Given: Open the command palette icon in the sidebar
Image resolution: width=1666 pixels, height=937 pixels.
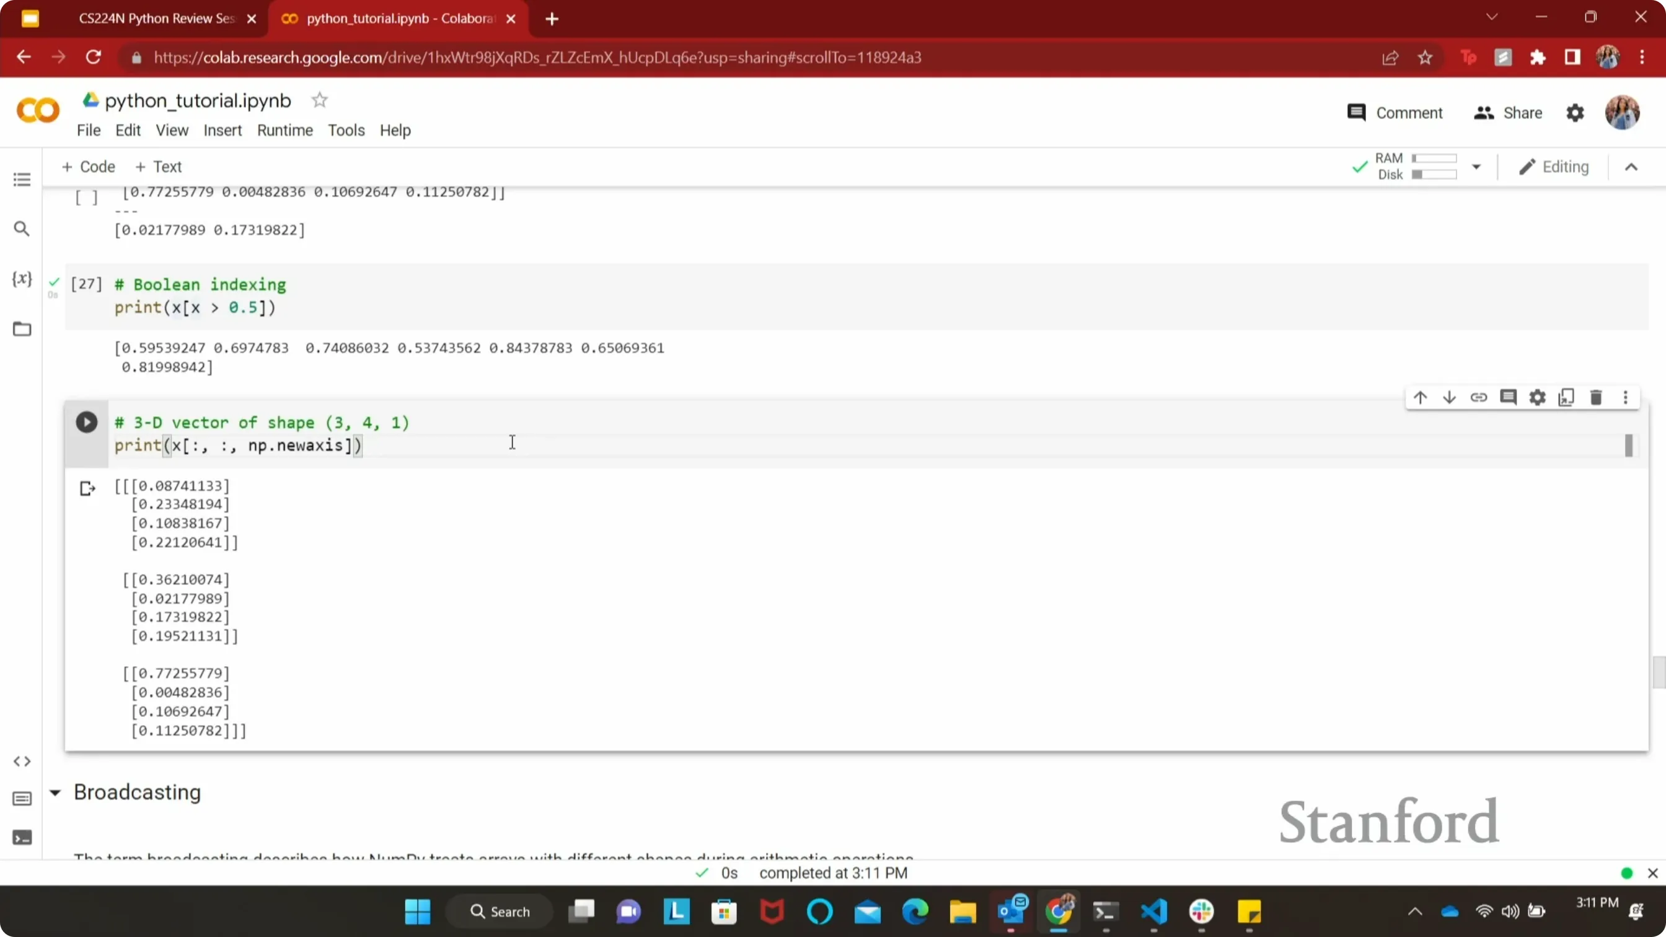Looking at the screenshot, I should (22, 799).
